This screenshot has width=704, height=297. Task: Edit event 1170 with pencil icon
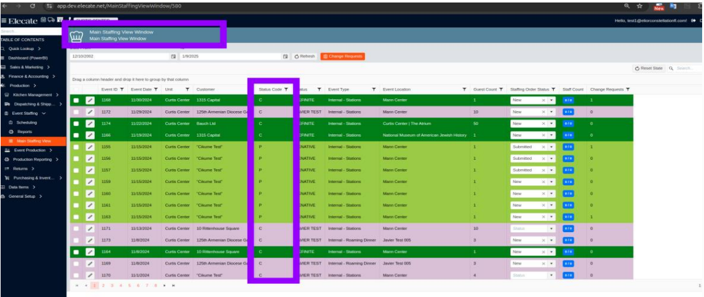click(90, 275)
